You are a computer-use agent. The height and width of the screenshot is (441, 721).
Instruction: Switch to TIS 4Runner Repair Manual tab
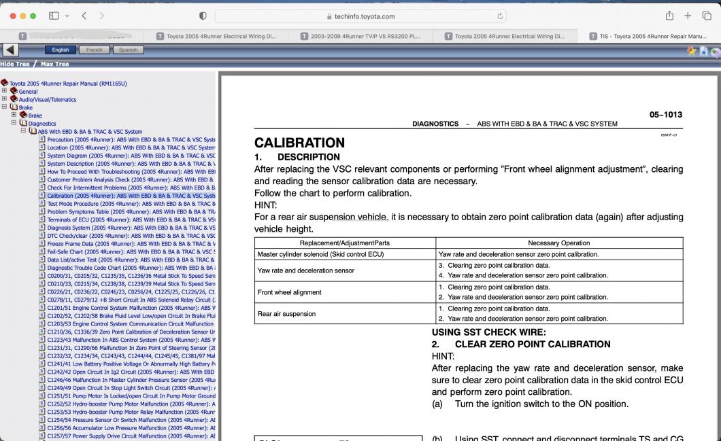point(649,36)
